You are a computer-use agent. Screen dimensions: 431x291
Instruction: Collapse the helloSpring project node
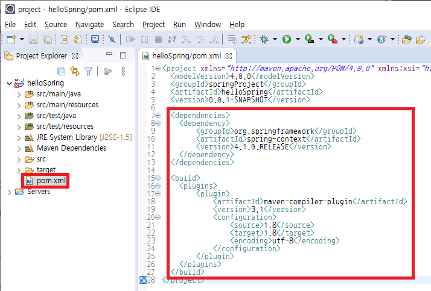(9, 83)
